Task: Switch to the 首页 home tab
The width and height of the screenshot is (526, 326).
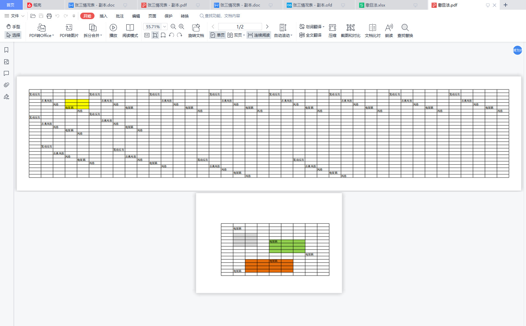Action: tap(11, 5)
